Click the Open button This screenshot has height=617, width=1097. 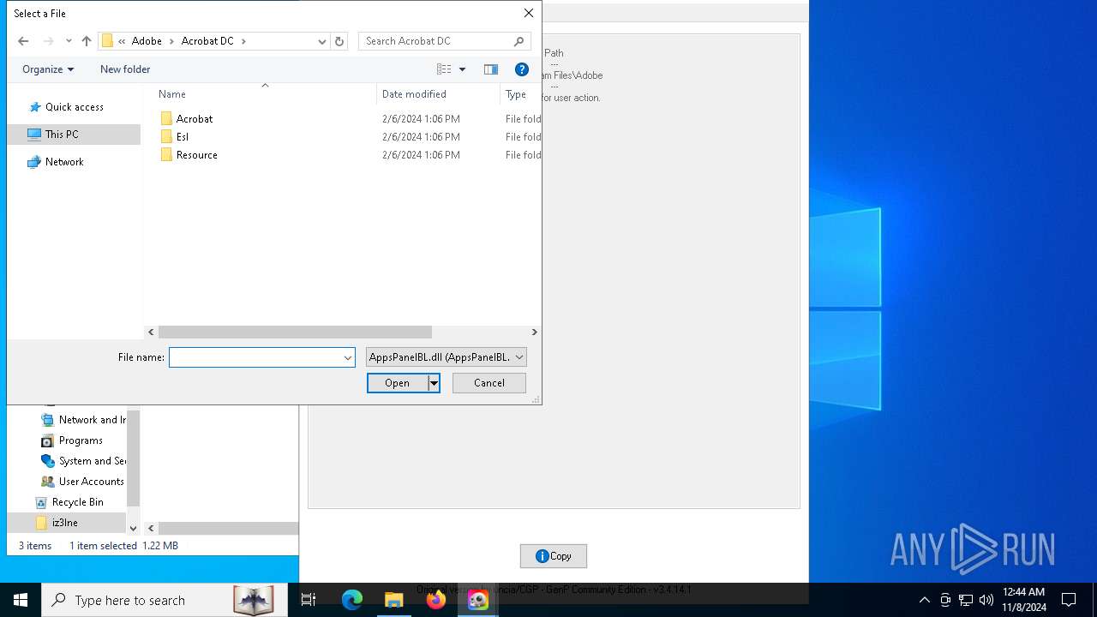click(398, 383)
